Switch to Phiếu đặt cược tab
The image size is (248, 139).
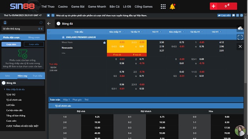click(11, 37)
